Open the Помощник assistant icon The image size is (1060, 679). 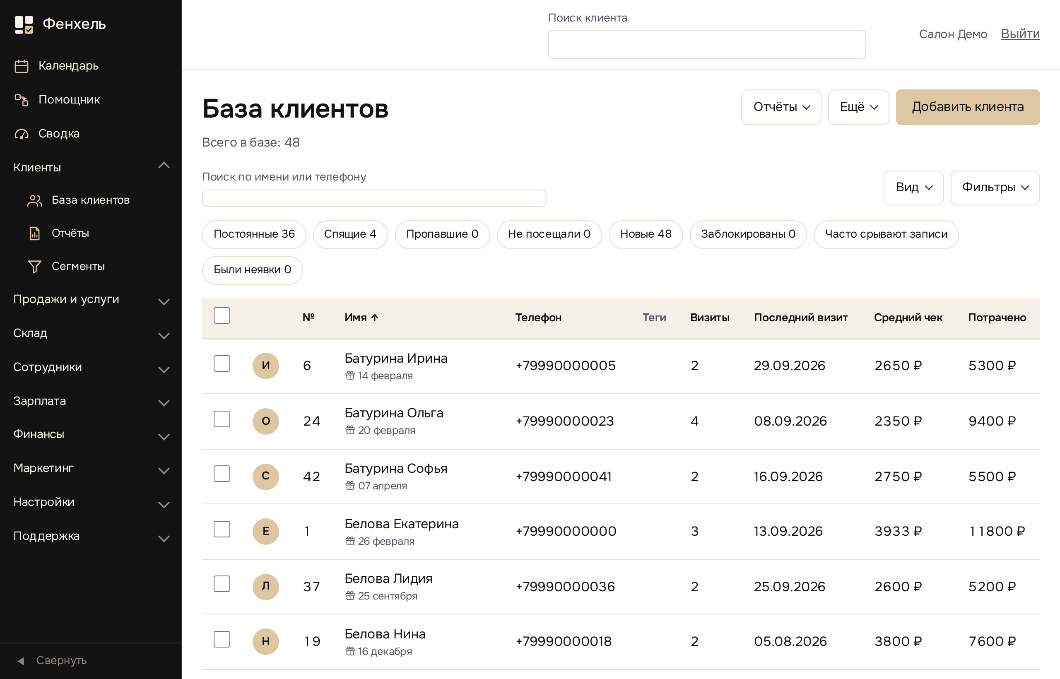21,100
